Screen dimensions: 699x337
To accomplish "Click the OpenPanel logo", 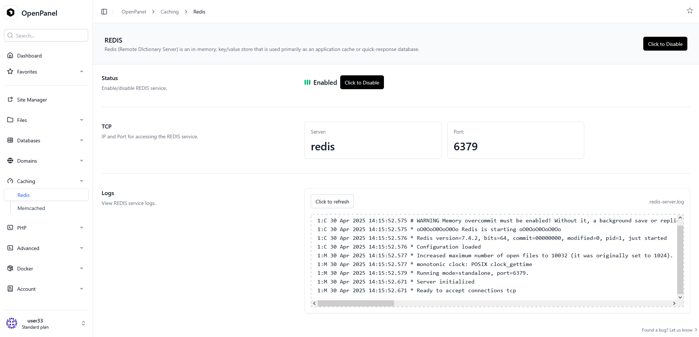I will (11, 12).
